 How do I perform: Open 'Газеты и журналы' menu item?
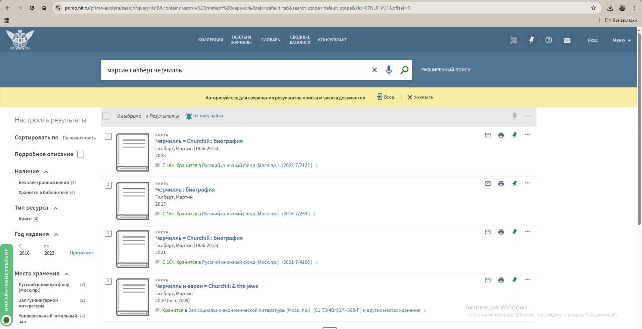pyautogui.click(x=241, y=40)
